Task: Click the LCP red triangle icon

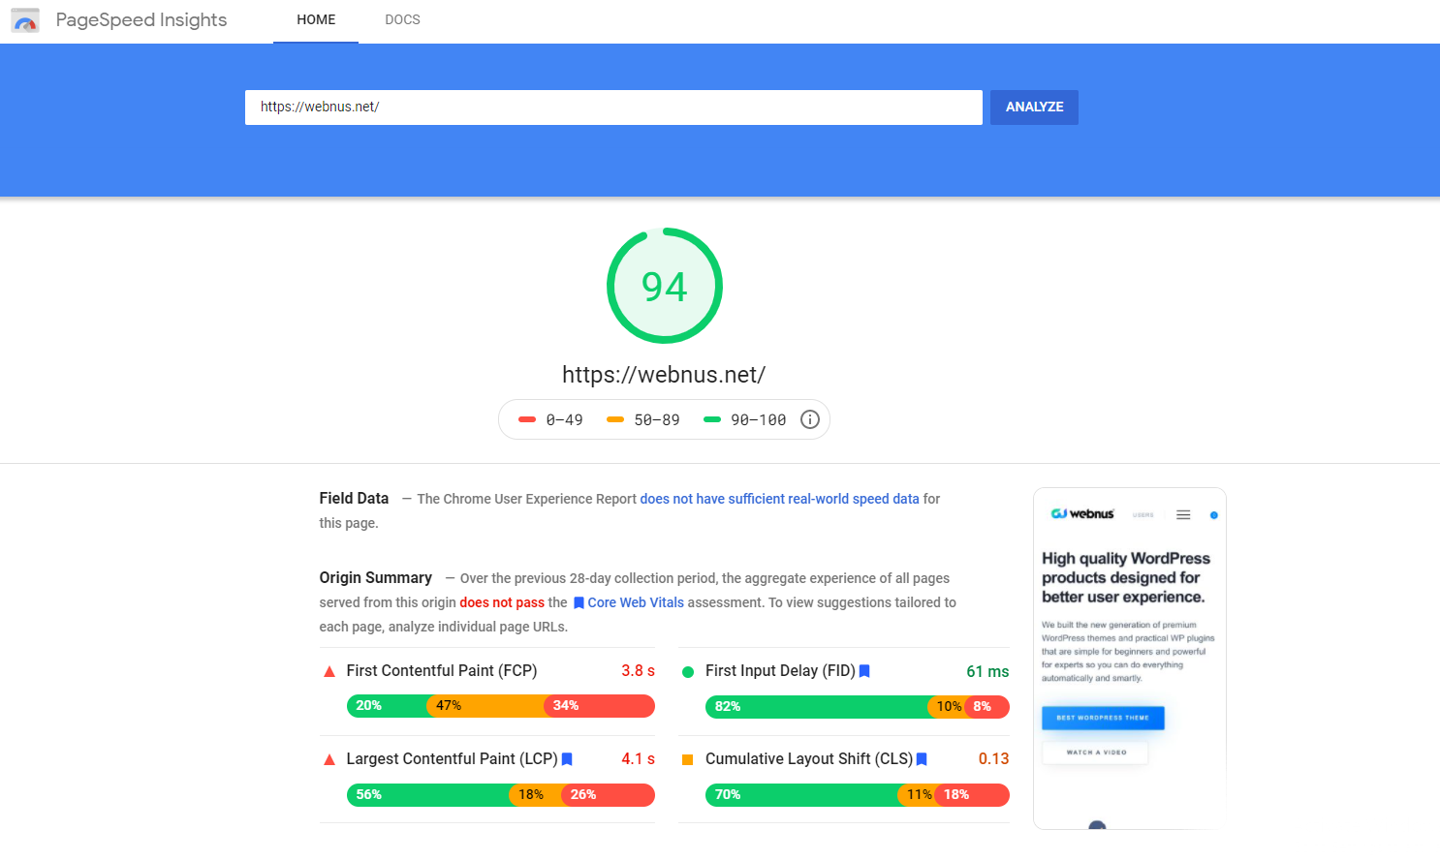Action: 329,760
